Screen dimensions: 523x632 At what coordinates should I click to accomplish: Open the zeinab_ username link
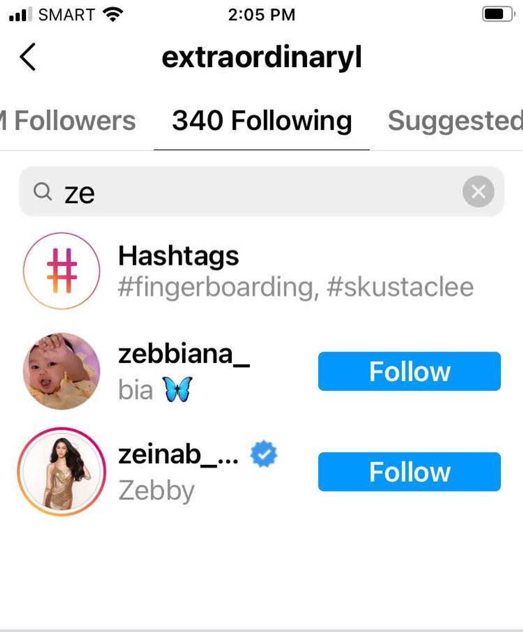pos(178,454)
